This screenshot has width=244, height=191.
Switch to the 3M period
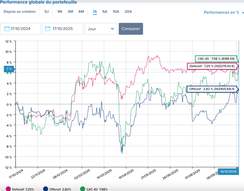coord(70,12)
